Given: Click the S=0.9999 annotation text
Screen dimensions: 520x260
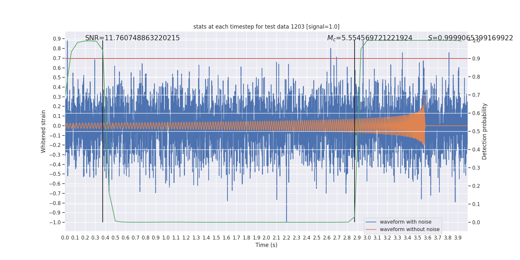Looking at the screenshot, I should tap(470, 38).
